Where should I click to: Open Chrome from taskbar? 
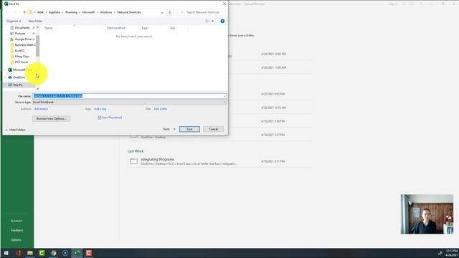(x=54, y=253)
